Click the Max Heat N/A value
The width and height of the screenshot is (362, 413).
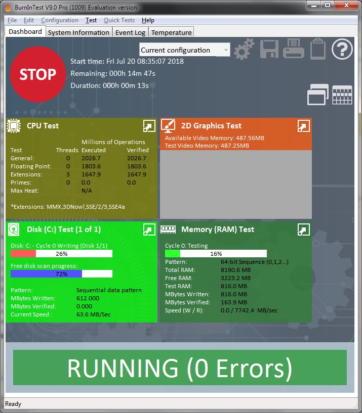point(87,191)
